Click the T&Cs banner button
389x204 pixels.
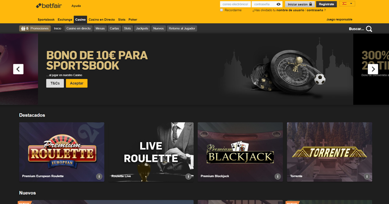[55, 83]
